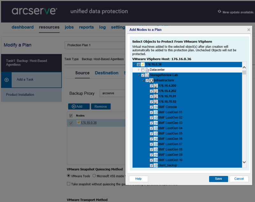255x202 pixels.
Task: Collapse the StorageReview Lab tree node
Action: pos(139,75)
